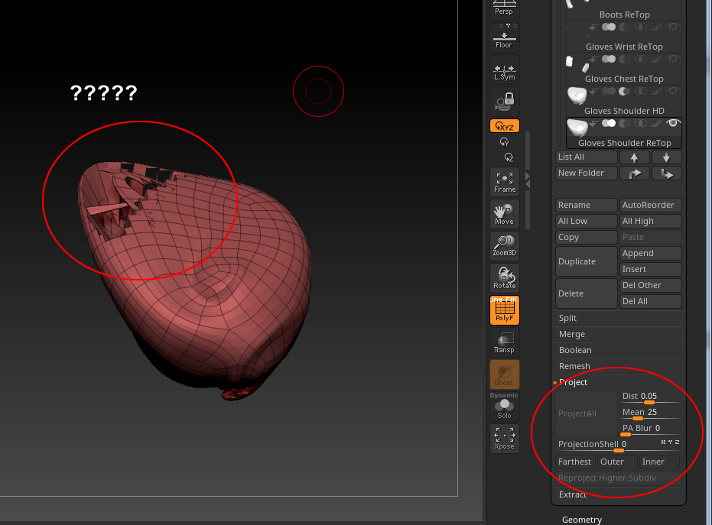The height and width of the screenshot is (525, 712).
Task: Toggle PolyF polyframe display
Action: [x=505, y=310]
